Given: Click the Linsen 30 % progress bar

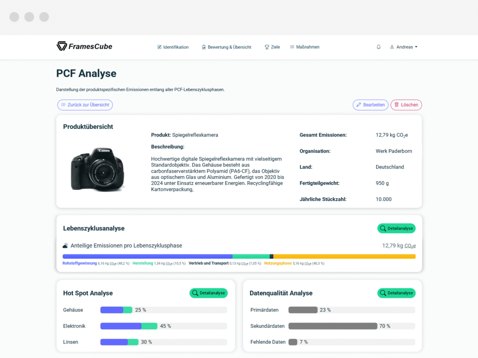Looking at the screenshot, I should tap(164, 342).
